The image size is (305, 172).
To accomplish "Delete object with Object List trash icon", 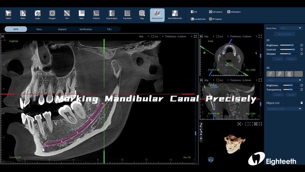I will [x=302, y=103].
